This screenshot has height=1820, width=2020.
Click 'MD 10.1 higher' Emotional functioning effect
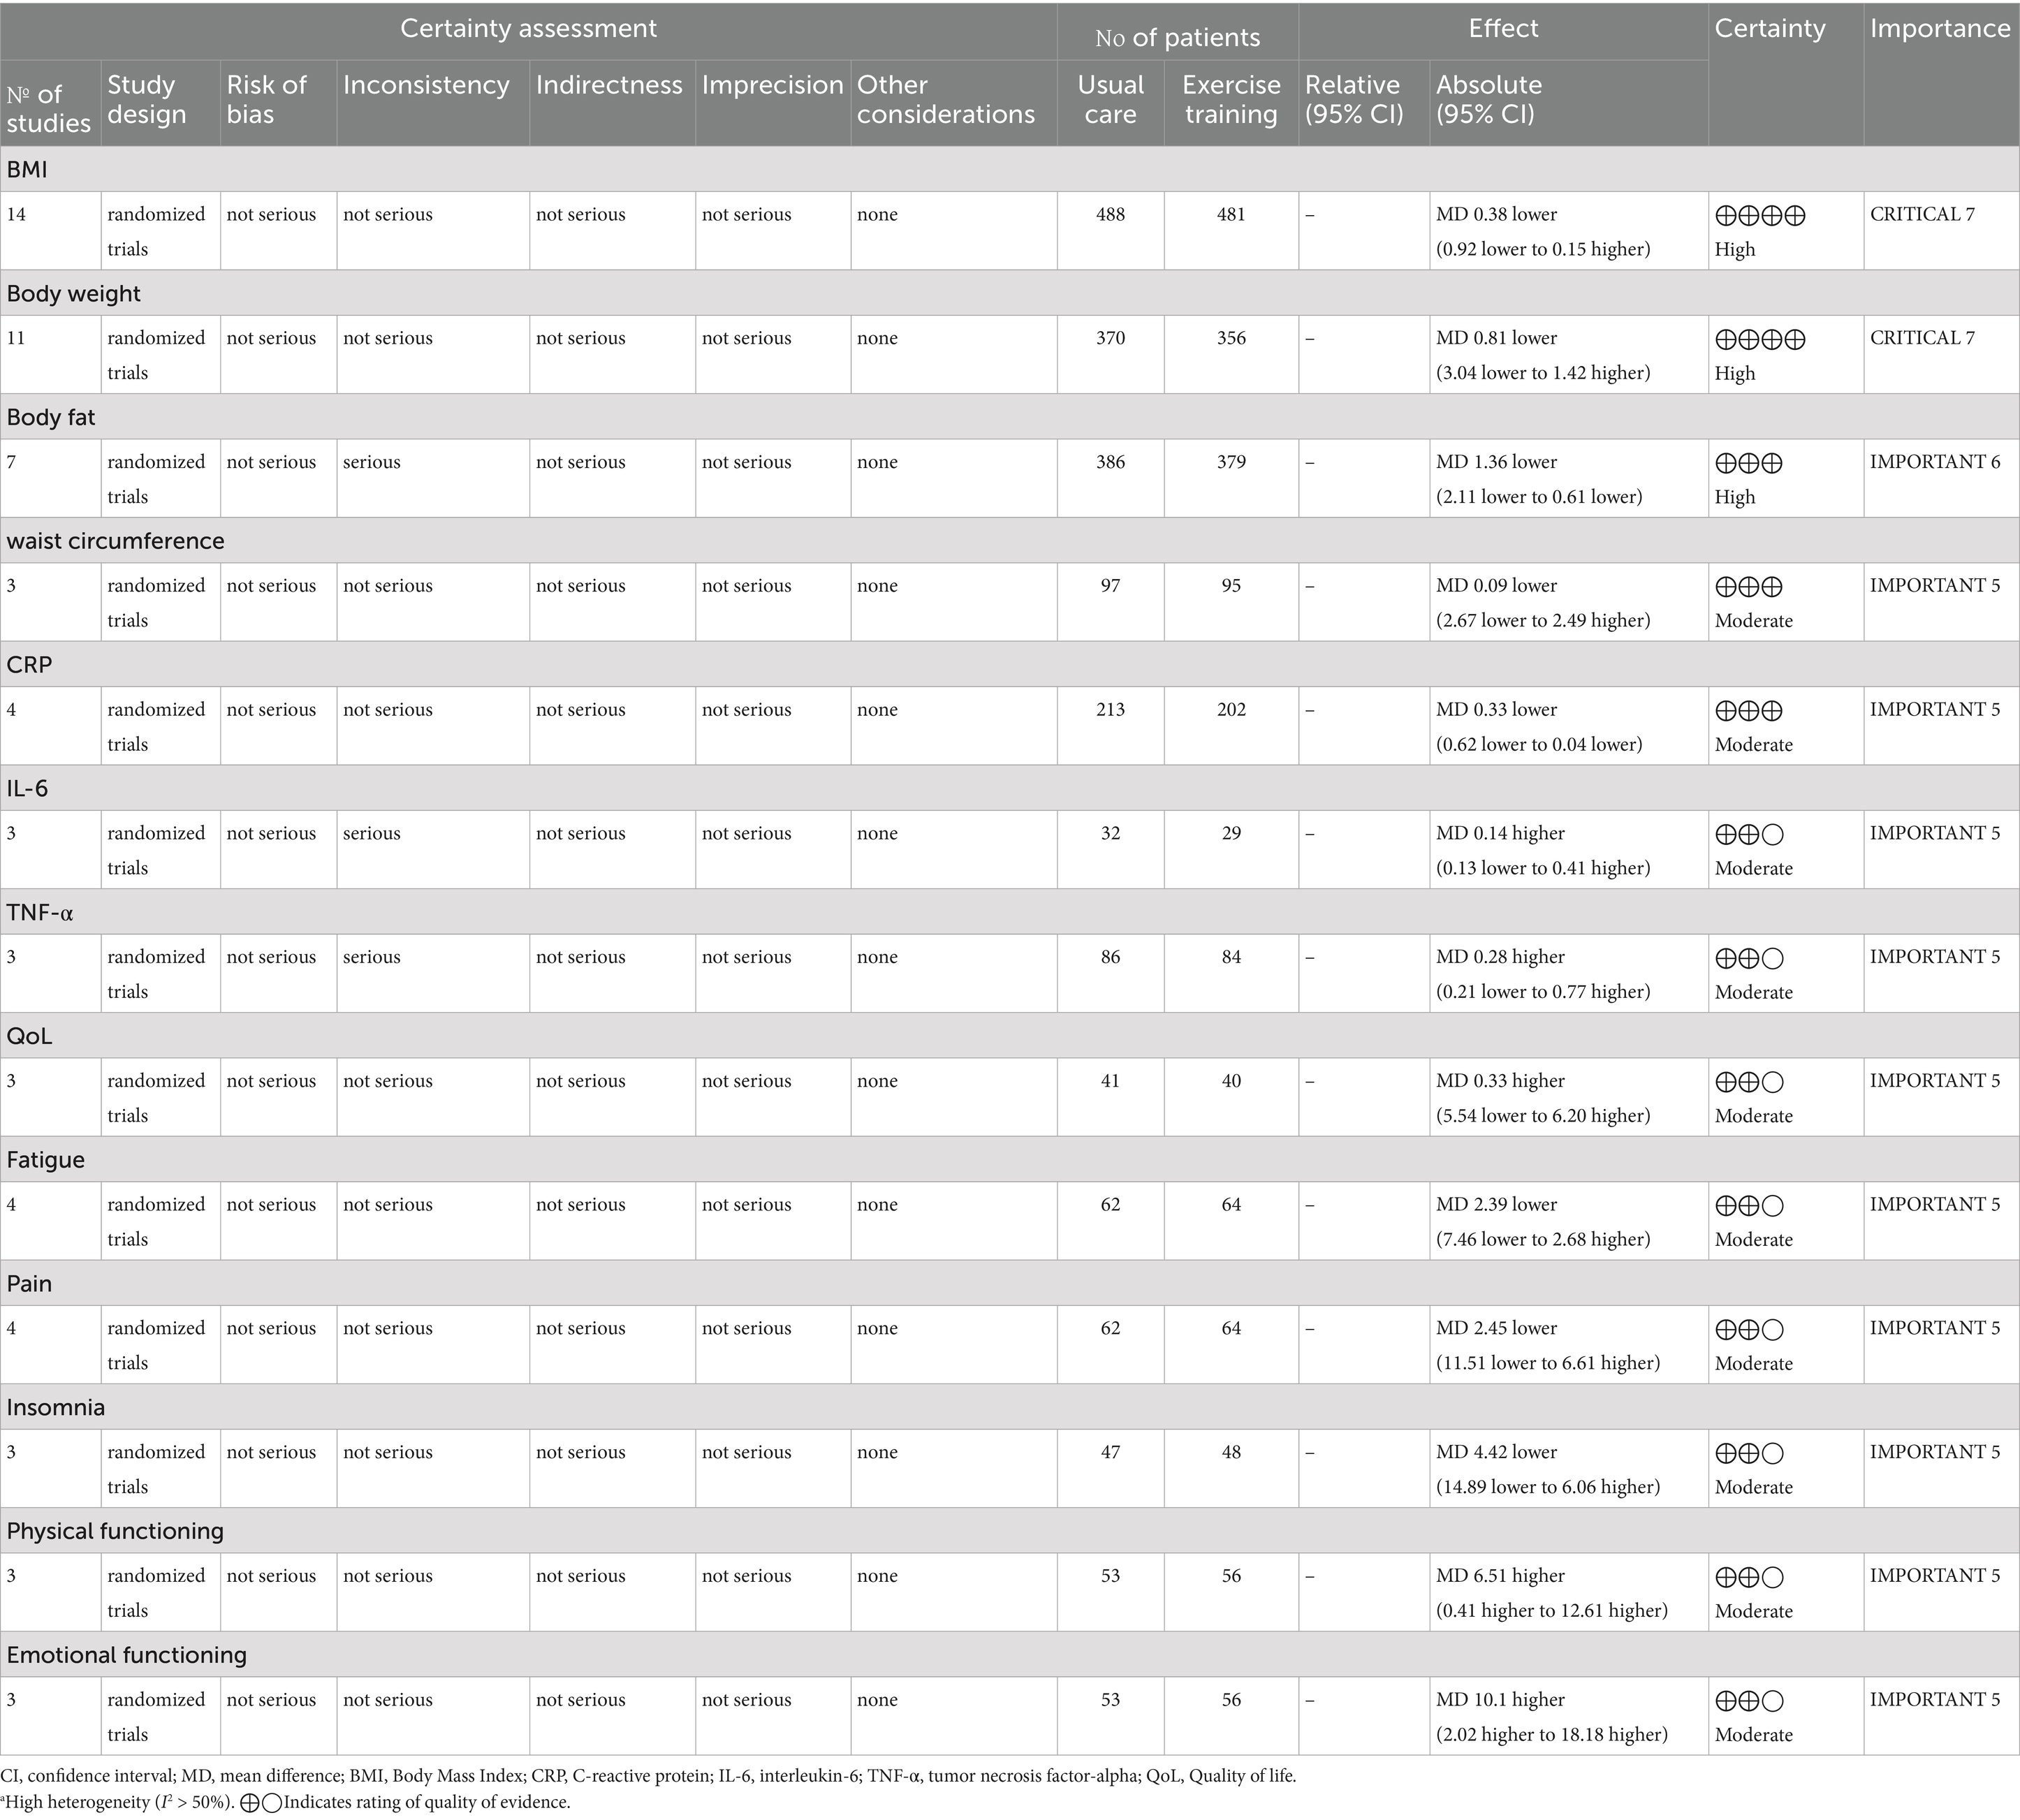[x=1500, y=1700]
